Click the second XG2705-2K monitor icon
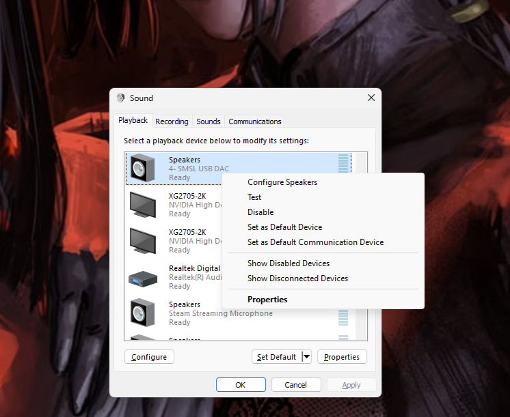Viewport: 510px width, 417px height. [x=143, y=240]
